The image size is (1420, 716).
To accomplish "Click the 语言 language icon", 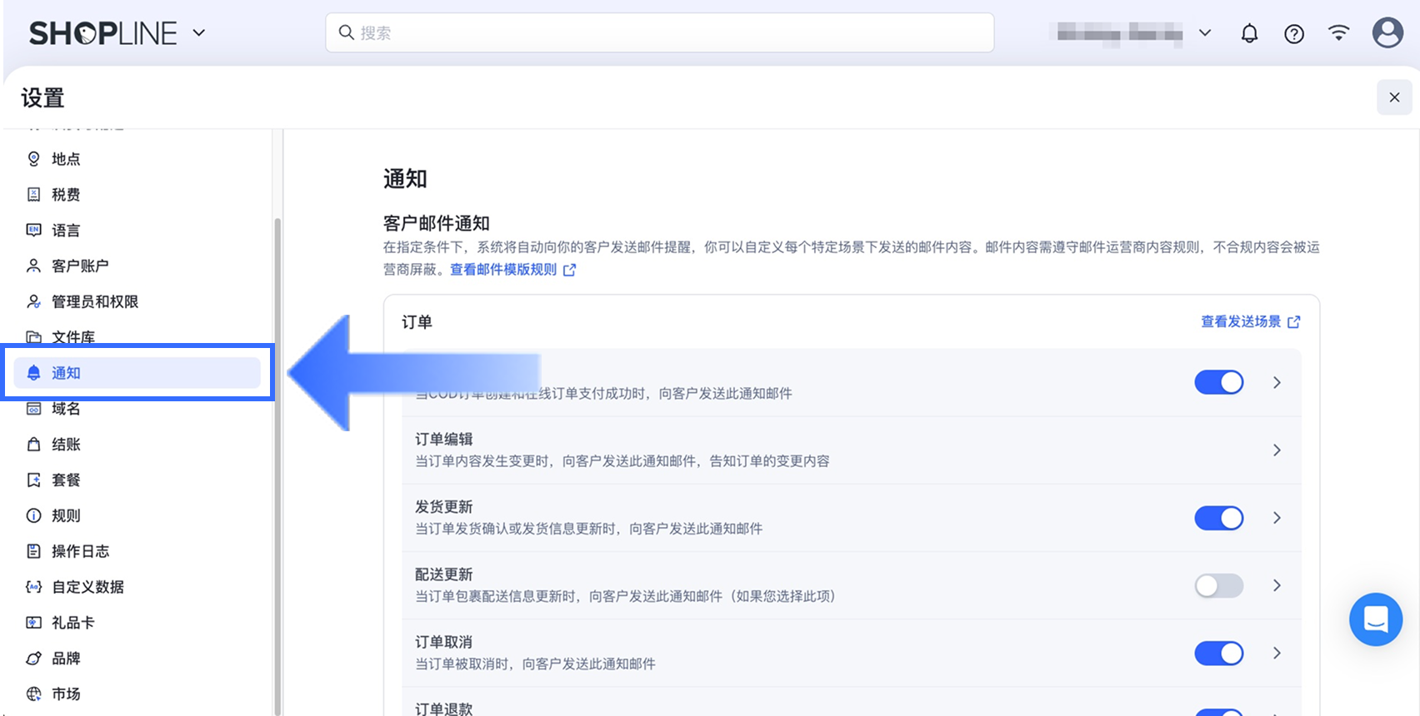I will (33, 230).
